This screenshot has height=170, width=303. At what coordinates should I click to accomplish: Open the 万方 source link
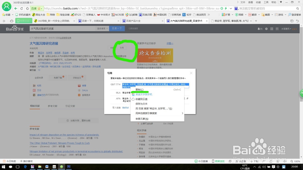tap(39, 91)
